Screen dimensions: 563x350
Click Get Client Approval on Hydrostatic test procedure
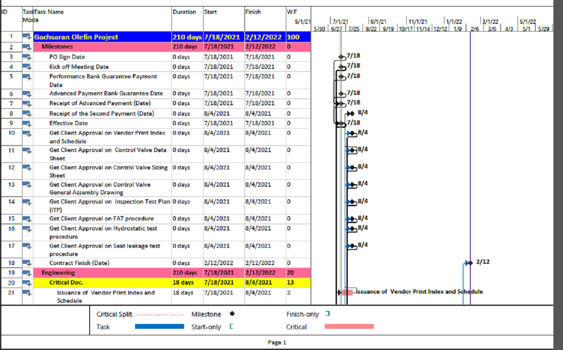pyautogui.click(x=103, y=233)
